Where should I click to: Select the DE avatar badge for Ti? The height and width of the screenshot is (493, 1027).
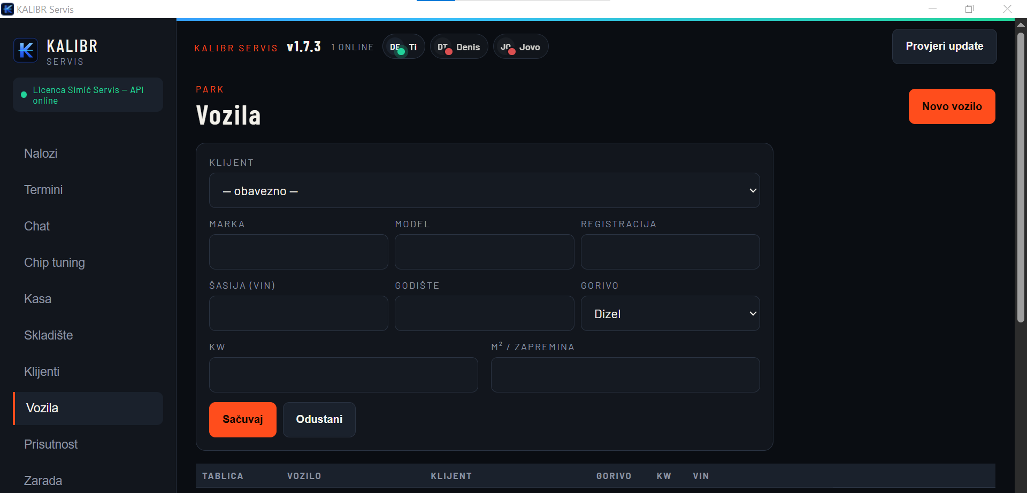pos(396,47)
